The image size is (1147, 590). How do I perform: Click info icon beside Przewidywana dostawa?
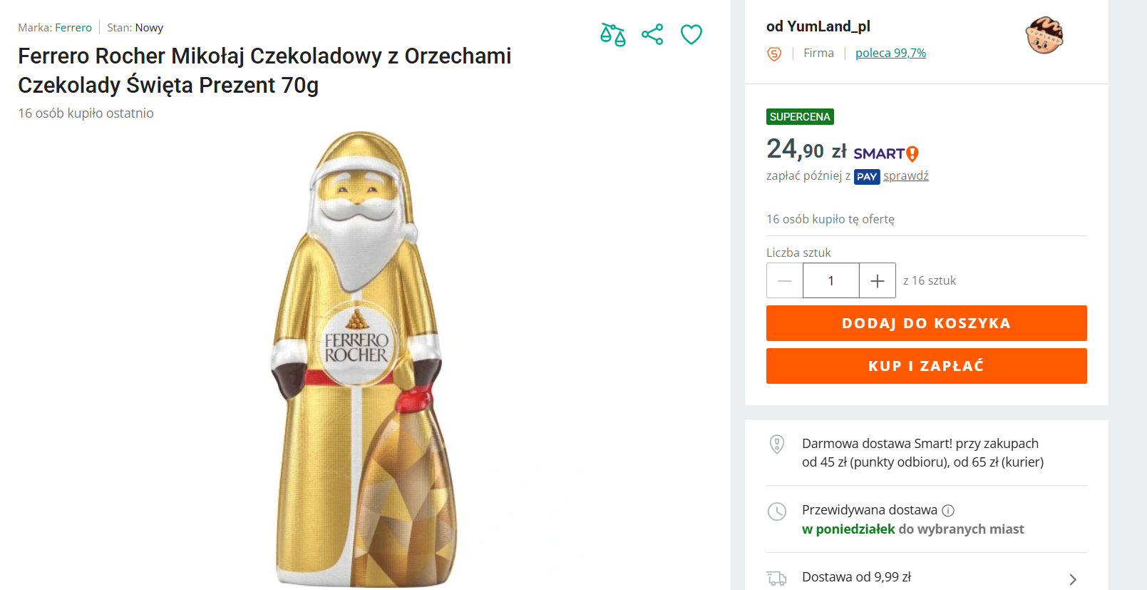click(948, 510)
